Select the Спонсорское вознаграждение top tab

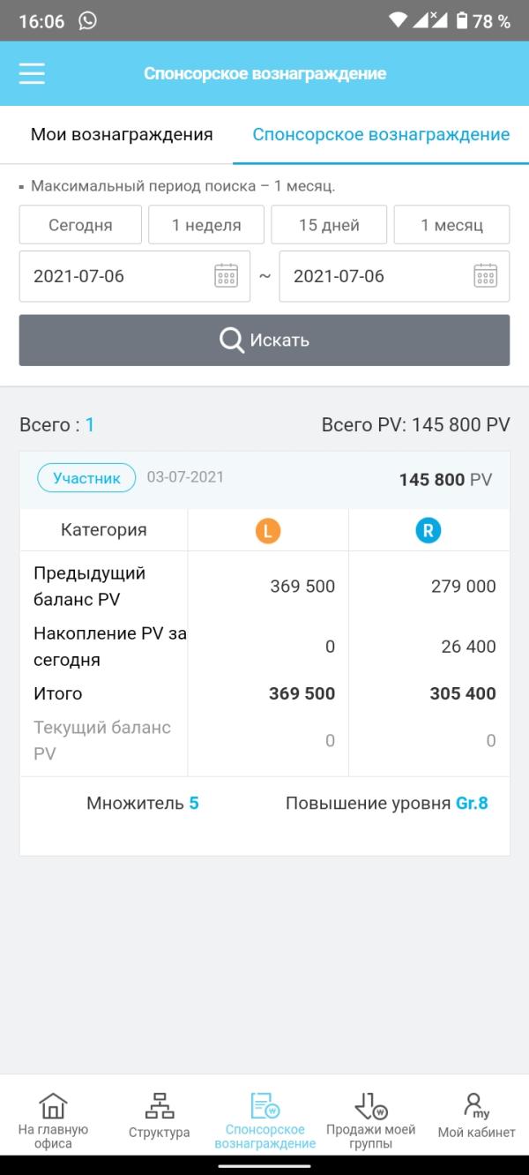(x=381, y=135)
